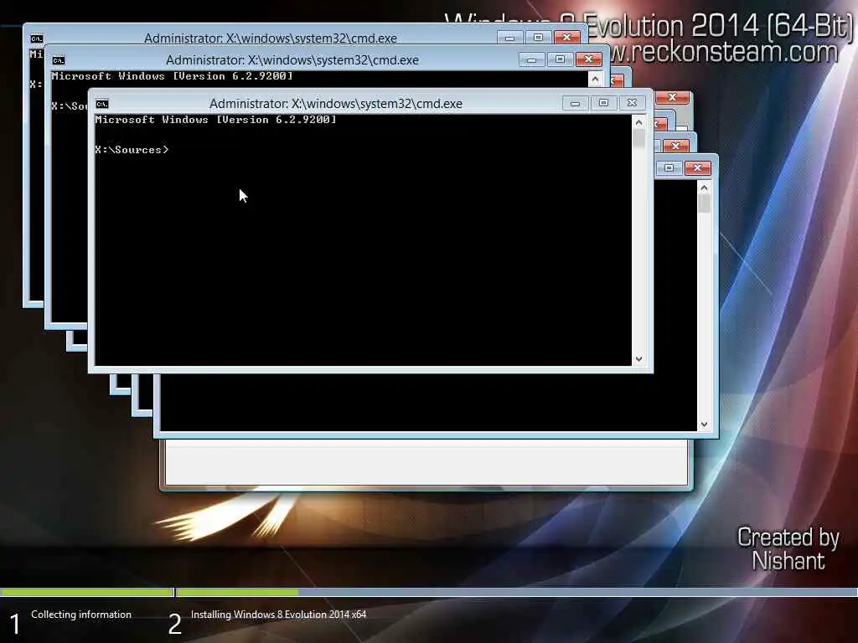
Task: Click the X:\Sources> prompt in frontmost cmd window
Action: (132, 149)
